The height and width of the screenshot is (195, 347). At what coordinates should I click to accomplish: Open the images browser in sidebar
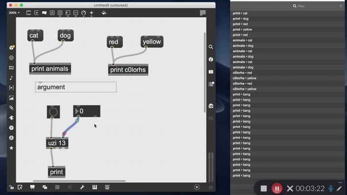click(x=11, y=97)
